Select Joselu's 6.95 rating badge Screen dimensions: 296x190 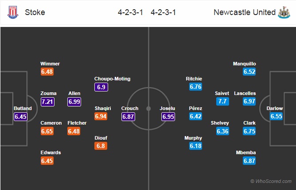point(168,117)
